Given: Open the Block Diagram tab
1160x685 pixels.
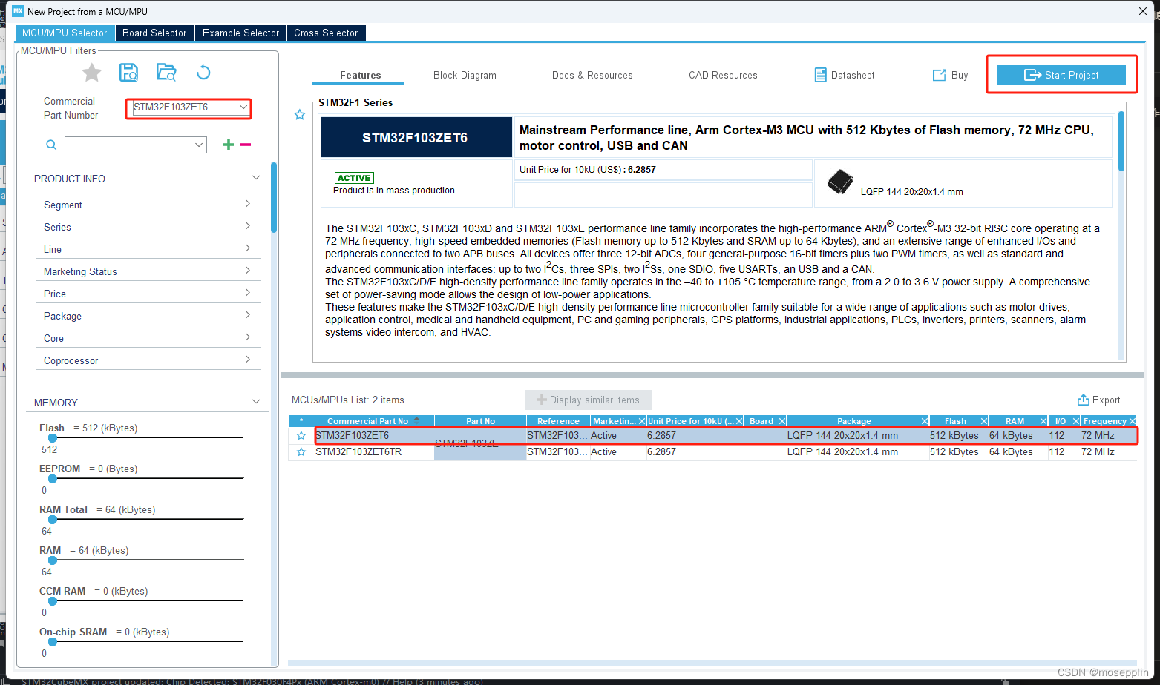Looking at the screenshot, I should pyautogui.click(x=465, y=75).
